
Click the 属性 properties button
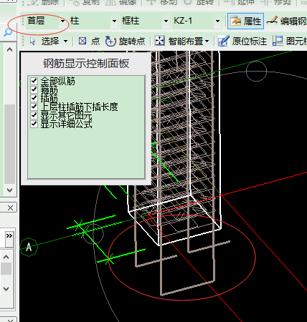point(245,21)
